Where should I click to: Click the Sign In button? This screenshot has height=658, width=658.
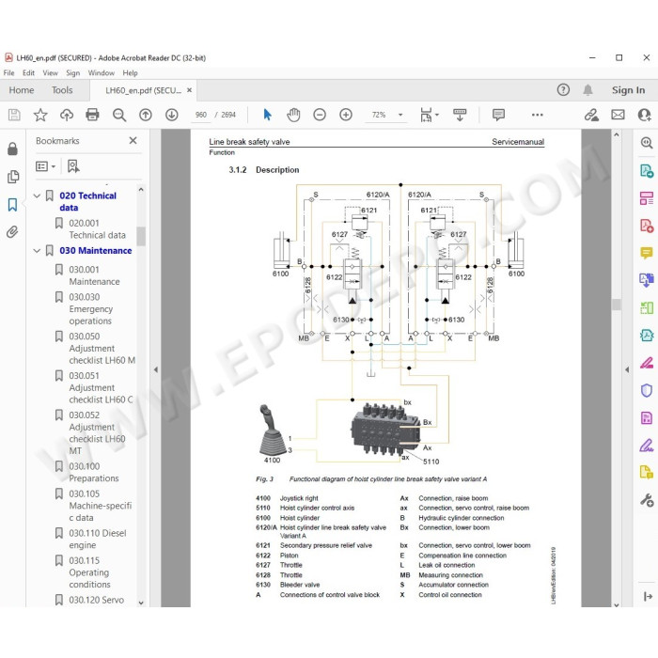[x=628, y=90]
